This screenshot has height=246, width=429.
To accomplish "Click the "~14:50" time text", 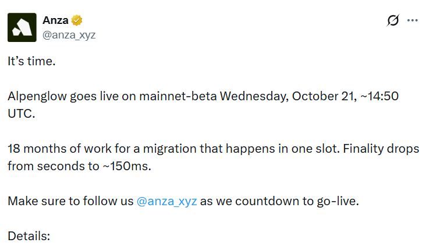I will pyautogui.click(x=380, y=96).
